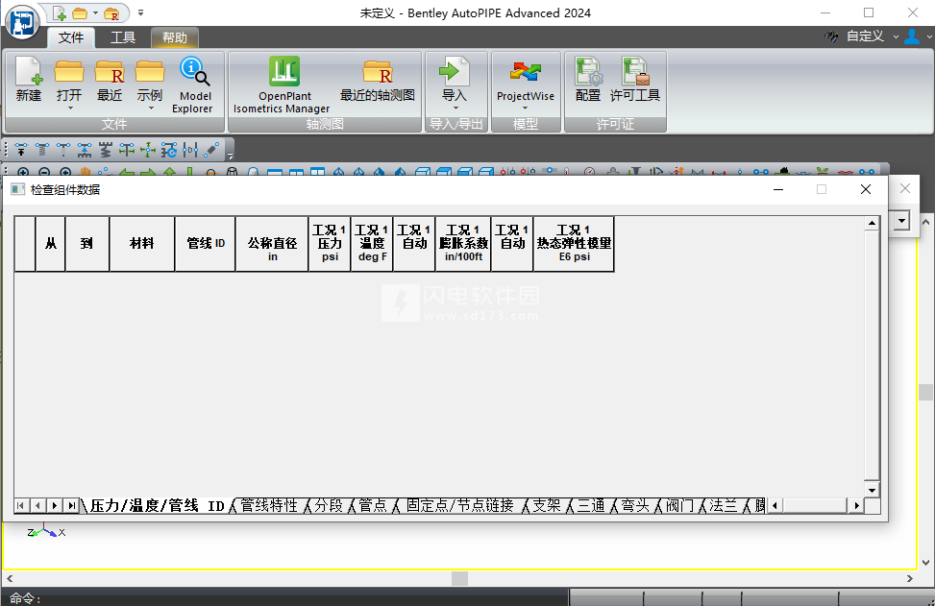Select the 分段 sheet tab
The height and width of the screenshot is (606, 935).
click(329, 506)
